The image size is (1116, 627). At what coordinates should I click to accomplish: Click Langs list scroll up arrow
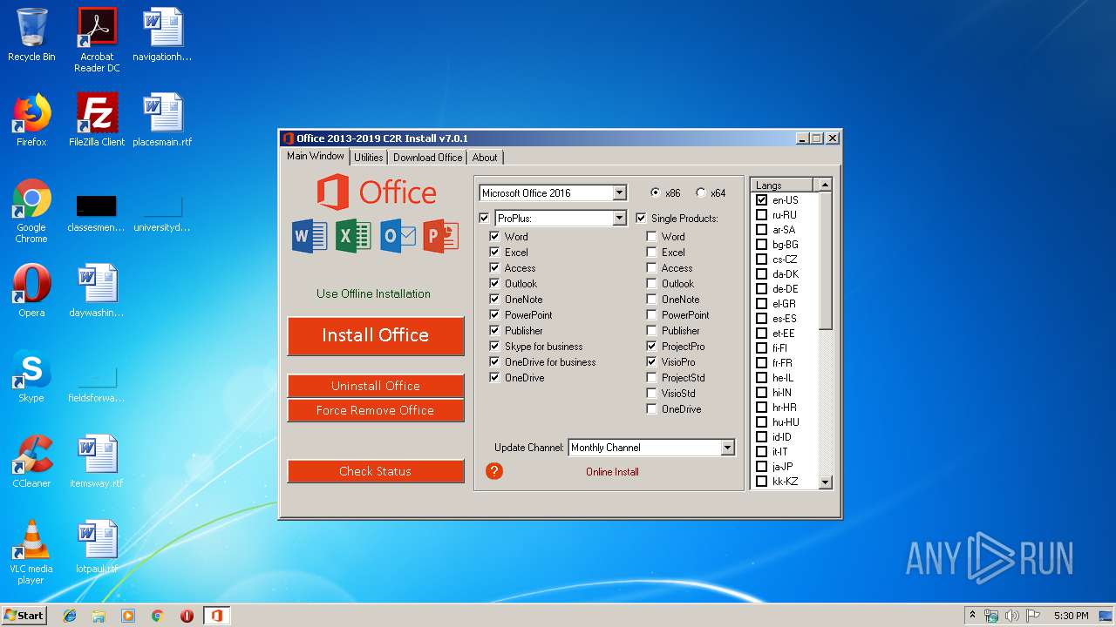coord(825,185)
